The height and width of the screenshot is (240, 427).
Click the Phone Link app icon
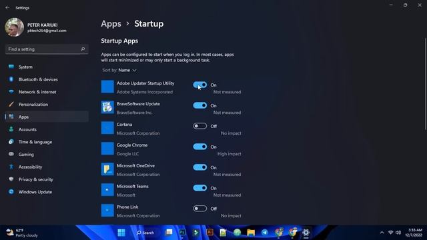pos(107,211)
